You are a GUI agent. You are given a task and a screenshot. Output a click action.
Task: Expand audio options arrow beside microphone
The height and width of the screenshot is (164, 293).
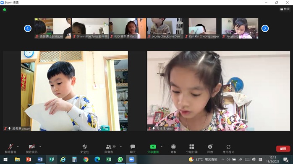click(18, 147)
